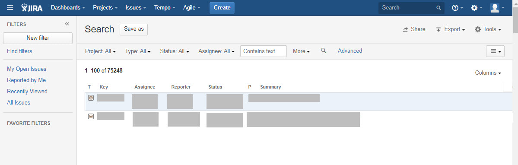
Task: Open the user profile avatar menu
Action: point(497,8)
